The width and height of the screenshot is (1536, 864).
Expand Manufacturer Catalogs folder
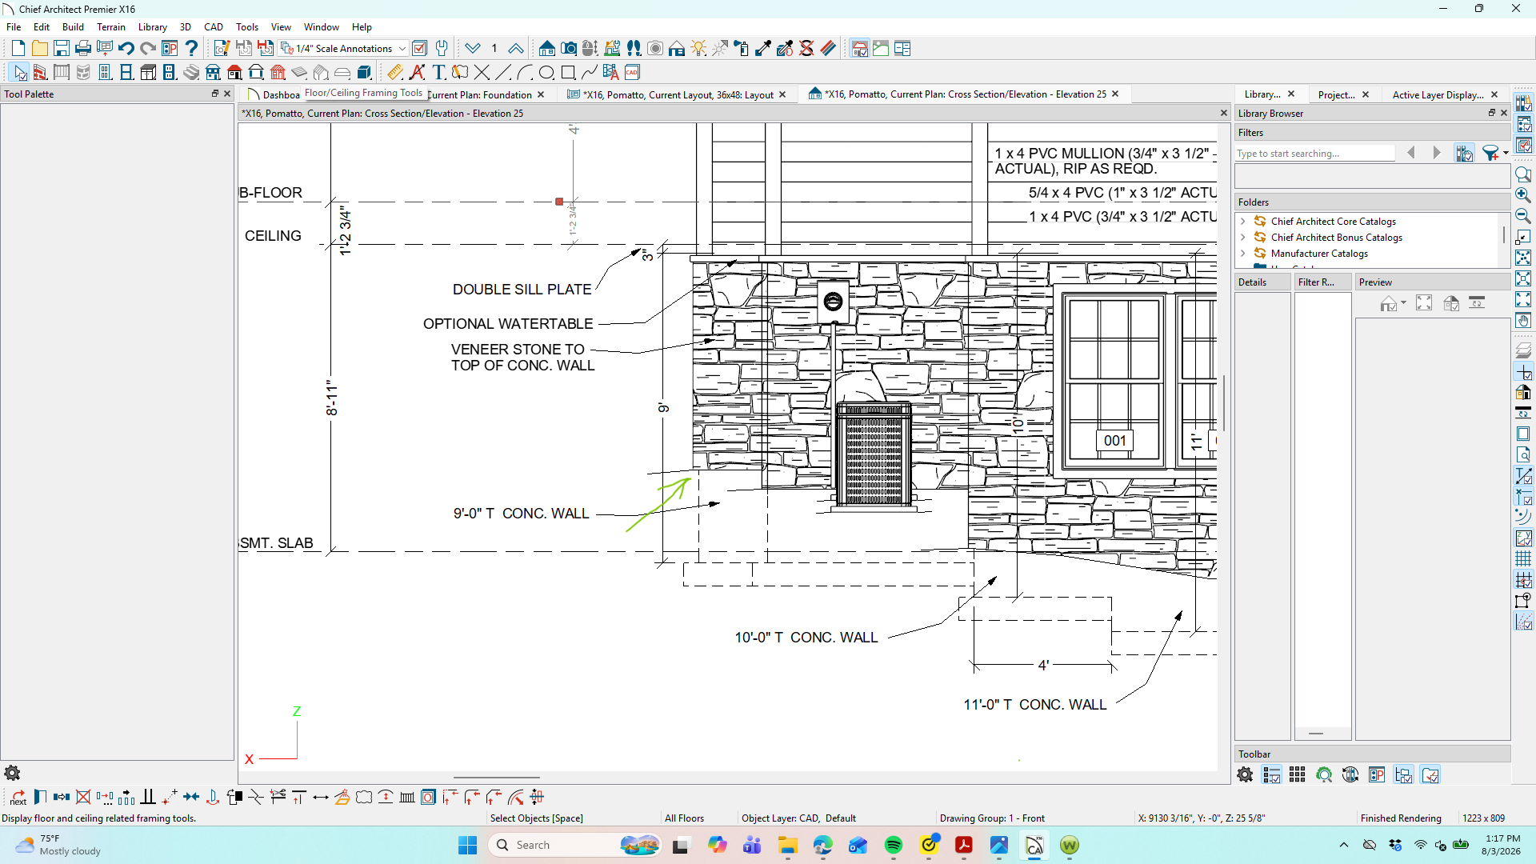[x=1243, y=254]
